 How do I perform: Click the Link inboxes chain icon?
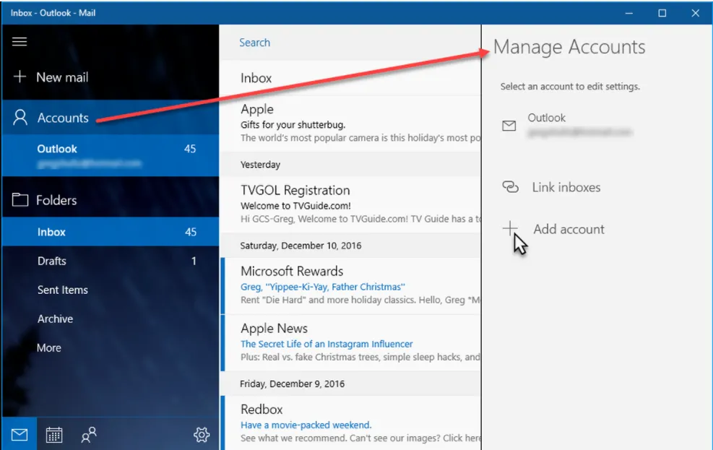point(510,188)
